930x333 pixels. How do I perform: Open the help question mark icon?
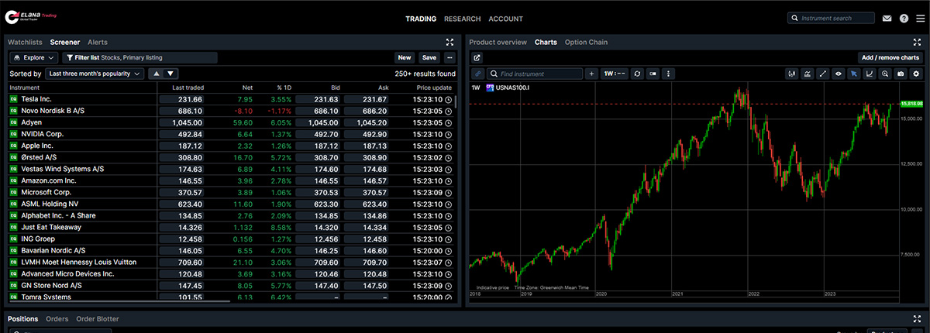click(x=904, y=18)
